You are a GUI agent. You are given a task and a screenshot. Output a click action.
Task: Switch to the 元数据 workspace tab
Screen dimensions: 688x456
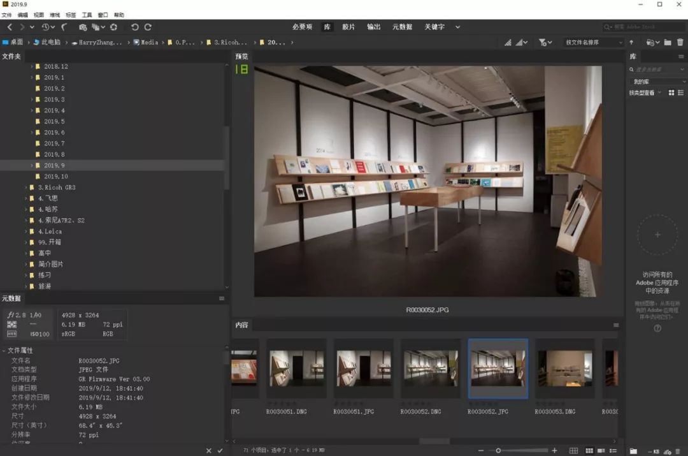pos(402,27)
